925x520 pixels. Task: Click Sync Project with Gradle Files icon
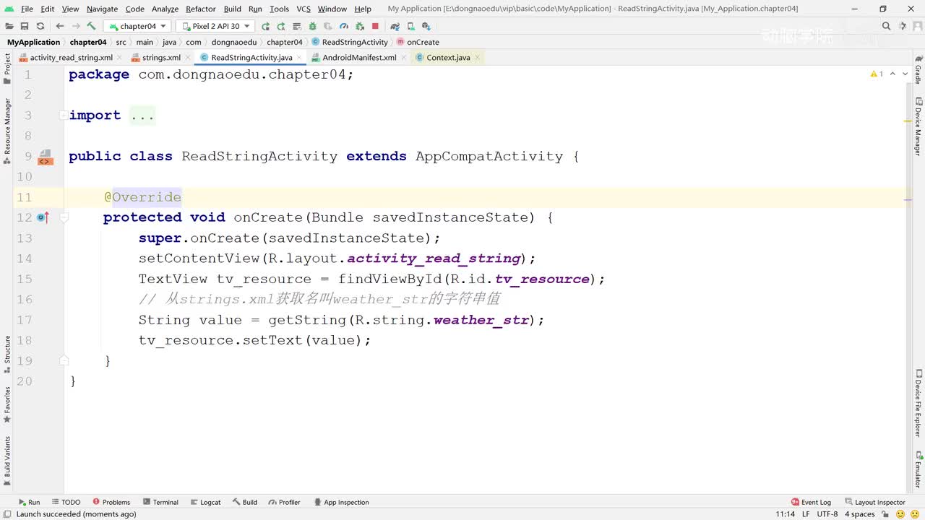[395, 26]
